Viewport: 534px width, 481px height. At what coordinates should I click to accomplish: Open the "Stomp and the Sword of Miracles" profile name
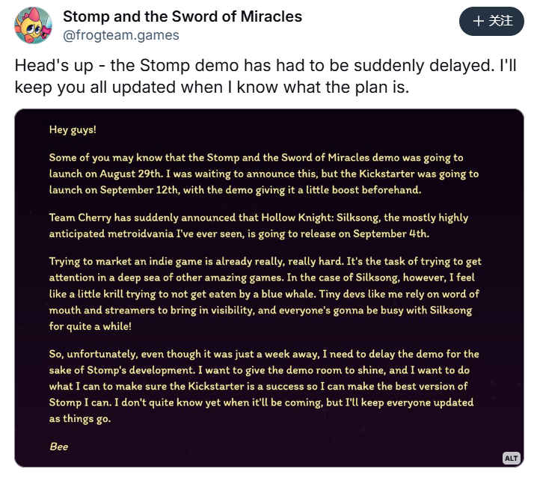tap(182, 16)
